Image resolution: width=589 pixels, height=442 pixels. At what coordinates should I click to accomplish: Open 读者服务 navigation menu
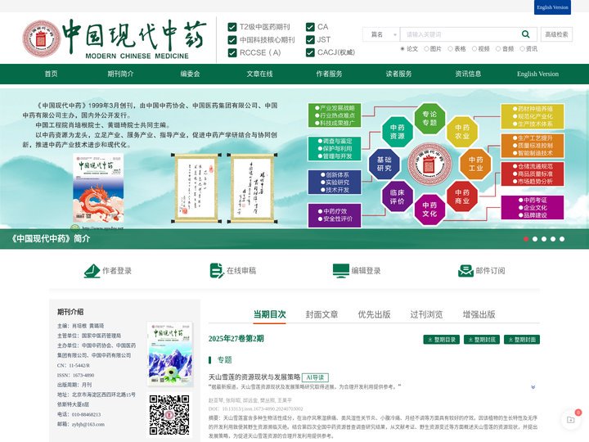(x=398, y=74)
